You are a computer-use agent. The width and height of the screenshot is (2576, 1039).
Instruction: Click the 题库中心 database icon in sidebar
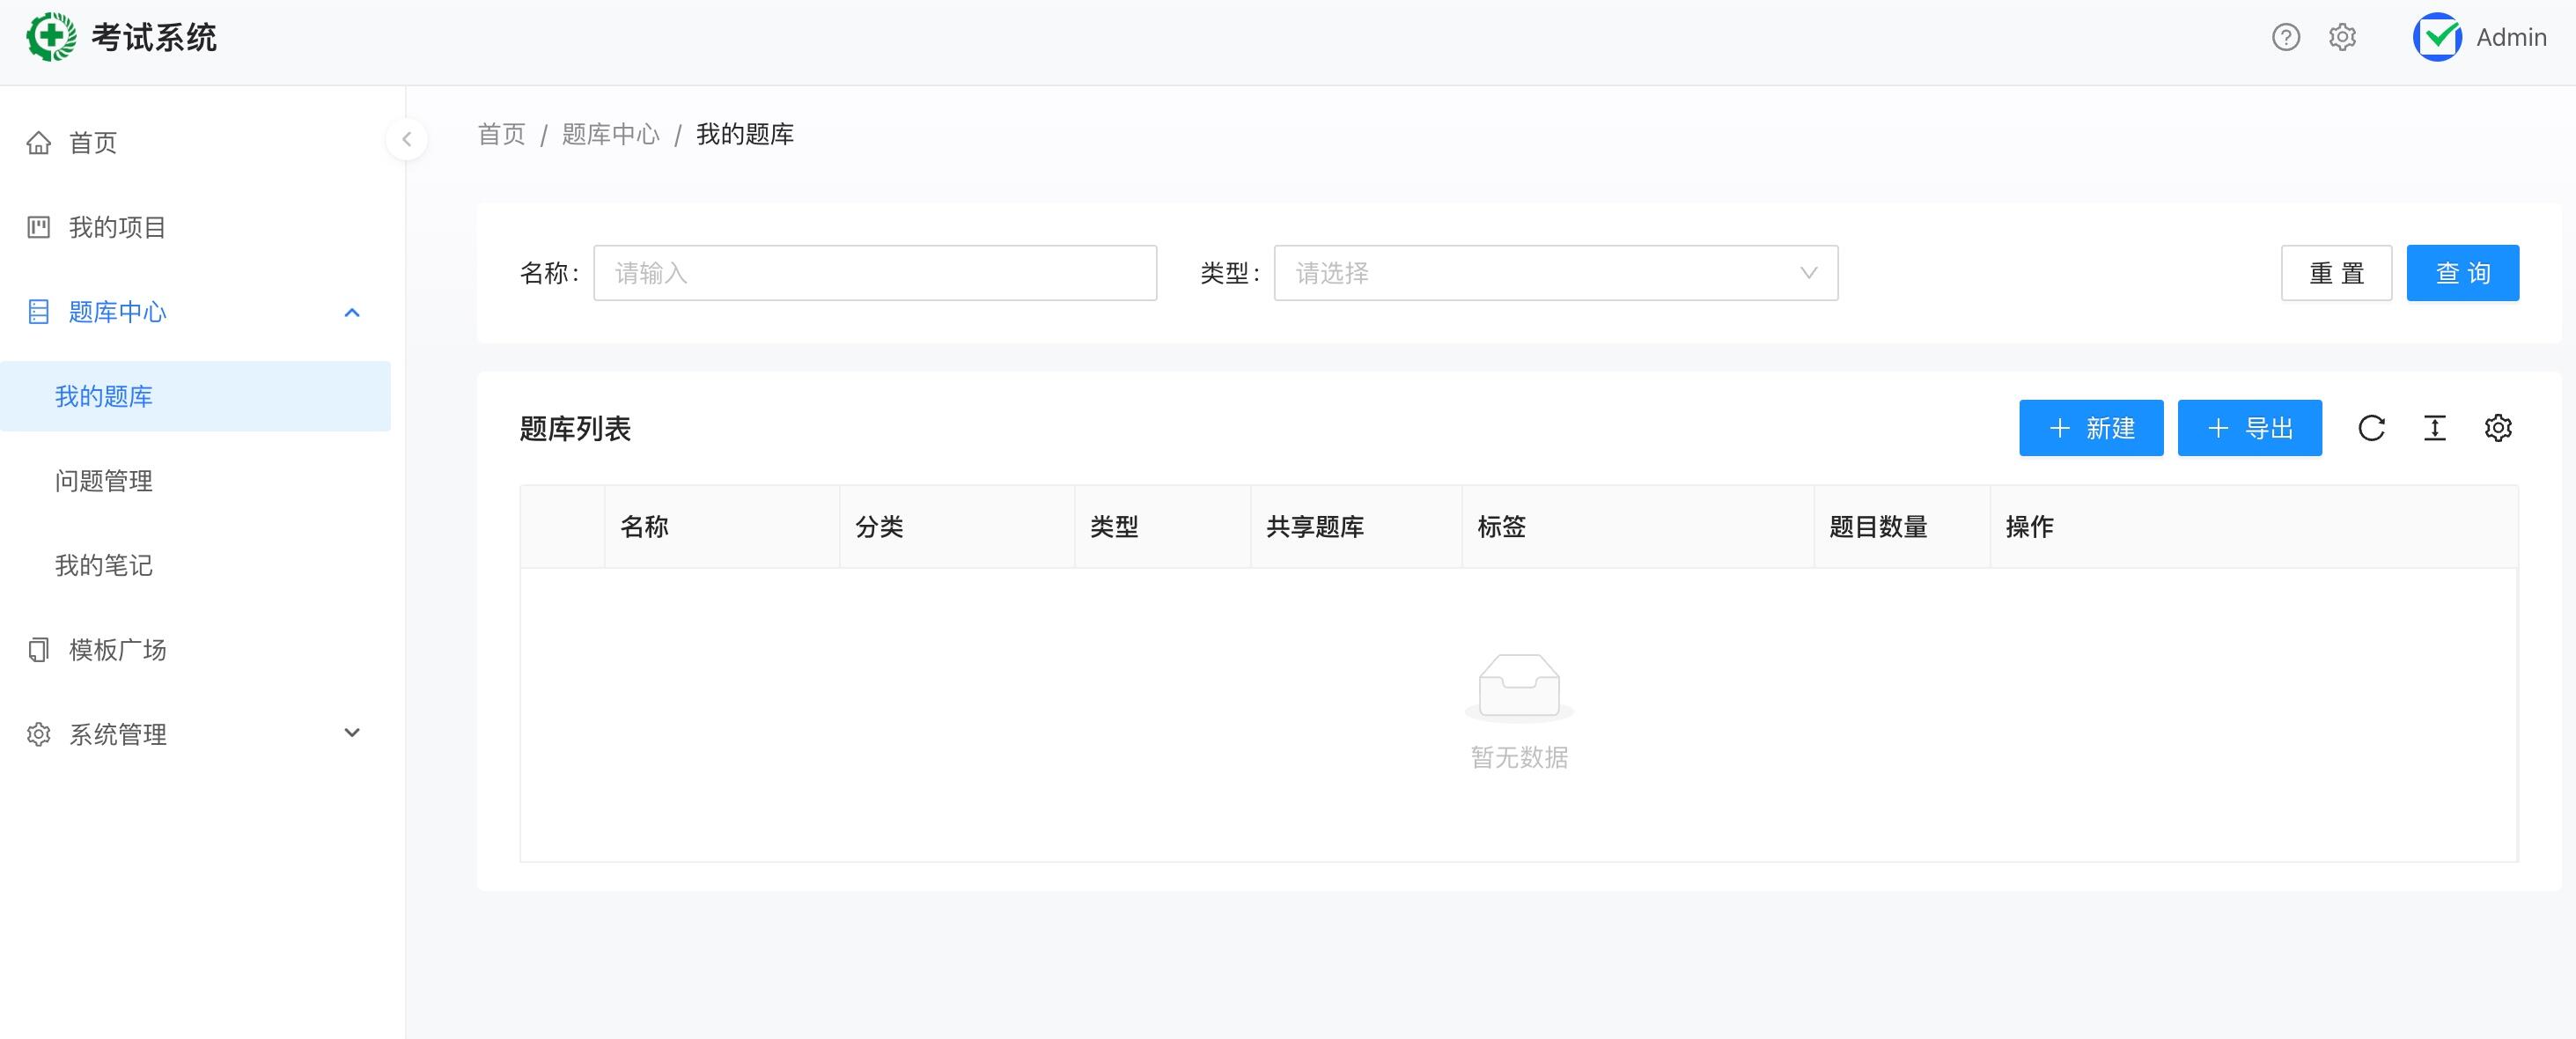[x=39, y=312]
